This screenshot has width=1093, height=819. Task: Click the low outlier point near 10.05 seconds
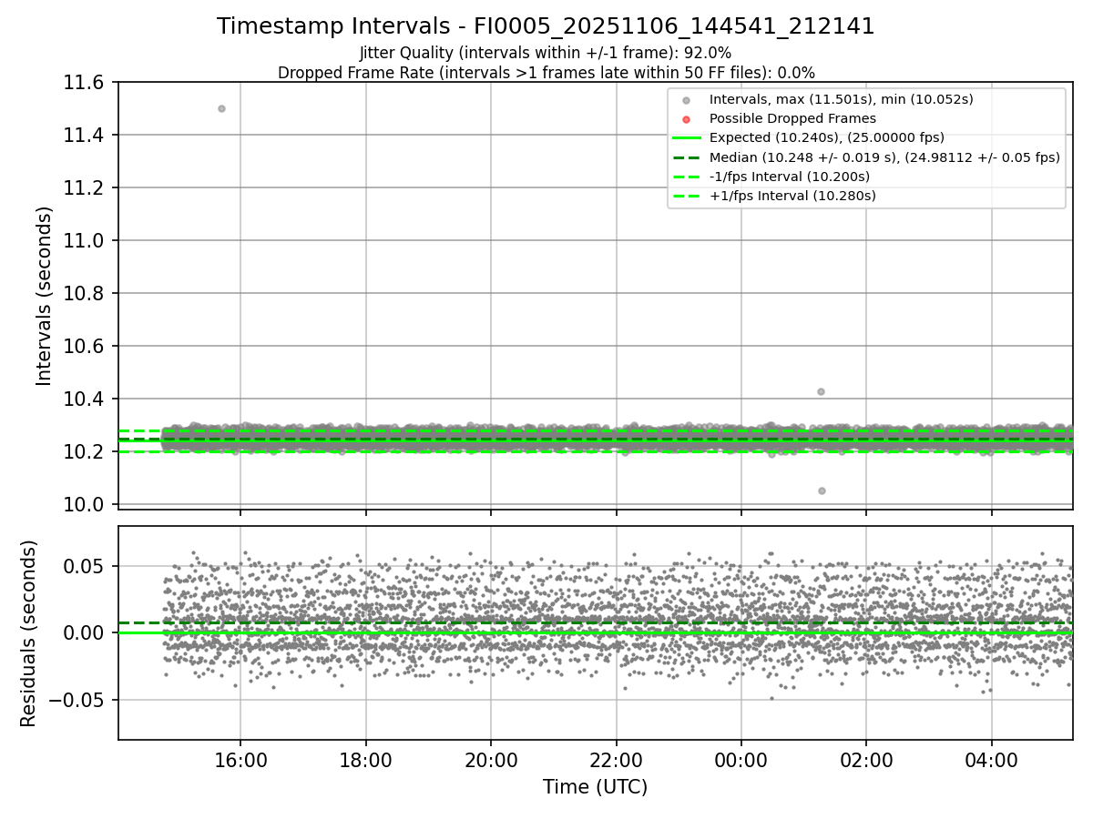(822, 490)
